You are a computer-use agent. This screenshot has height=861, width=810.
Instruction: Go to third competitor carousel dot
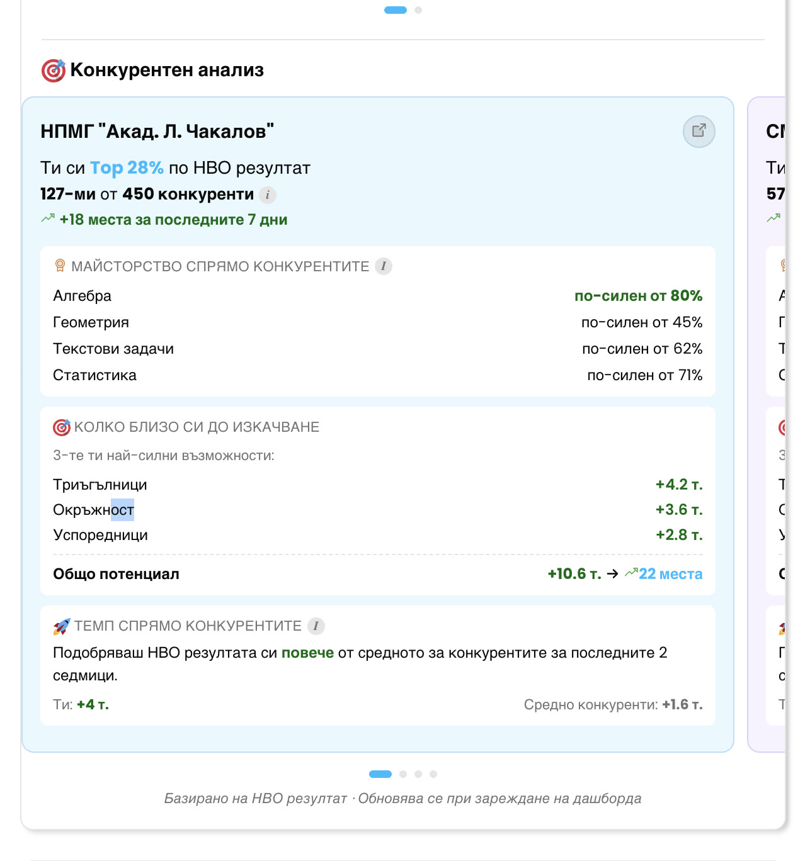click(x=418, y=774)
